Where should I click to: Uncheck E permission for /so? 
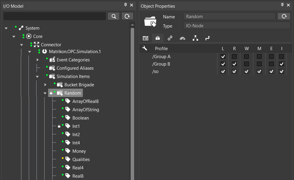click(x=271, y=71)
